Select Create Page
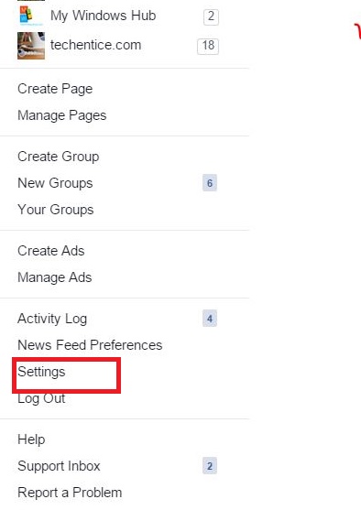The image size is (361, 510). click(55, 89)
